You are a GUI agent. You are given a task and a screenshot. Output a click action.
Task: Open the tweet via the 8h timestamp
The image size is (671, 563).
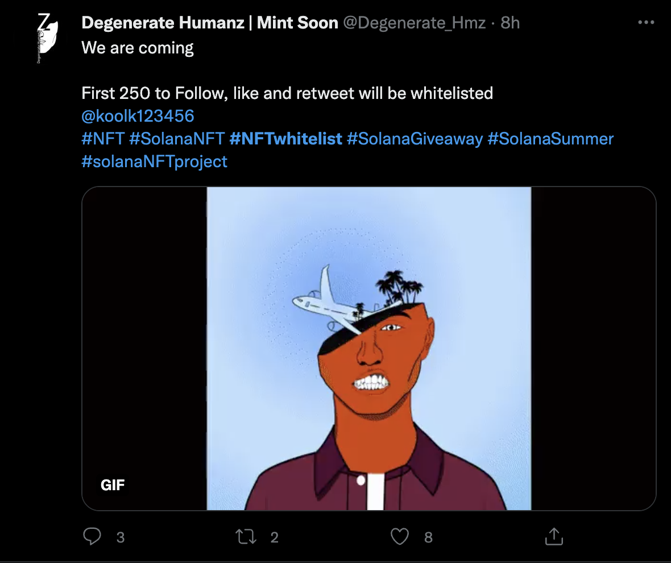[x=510, y=23]
